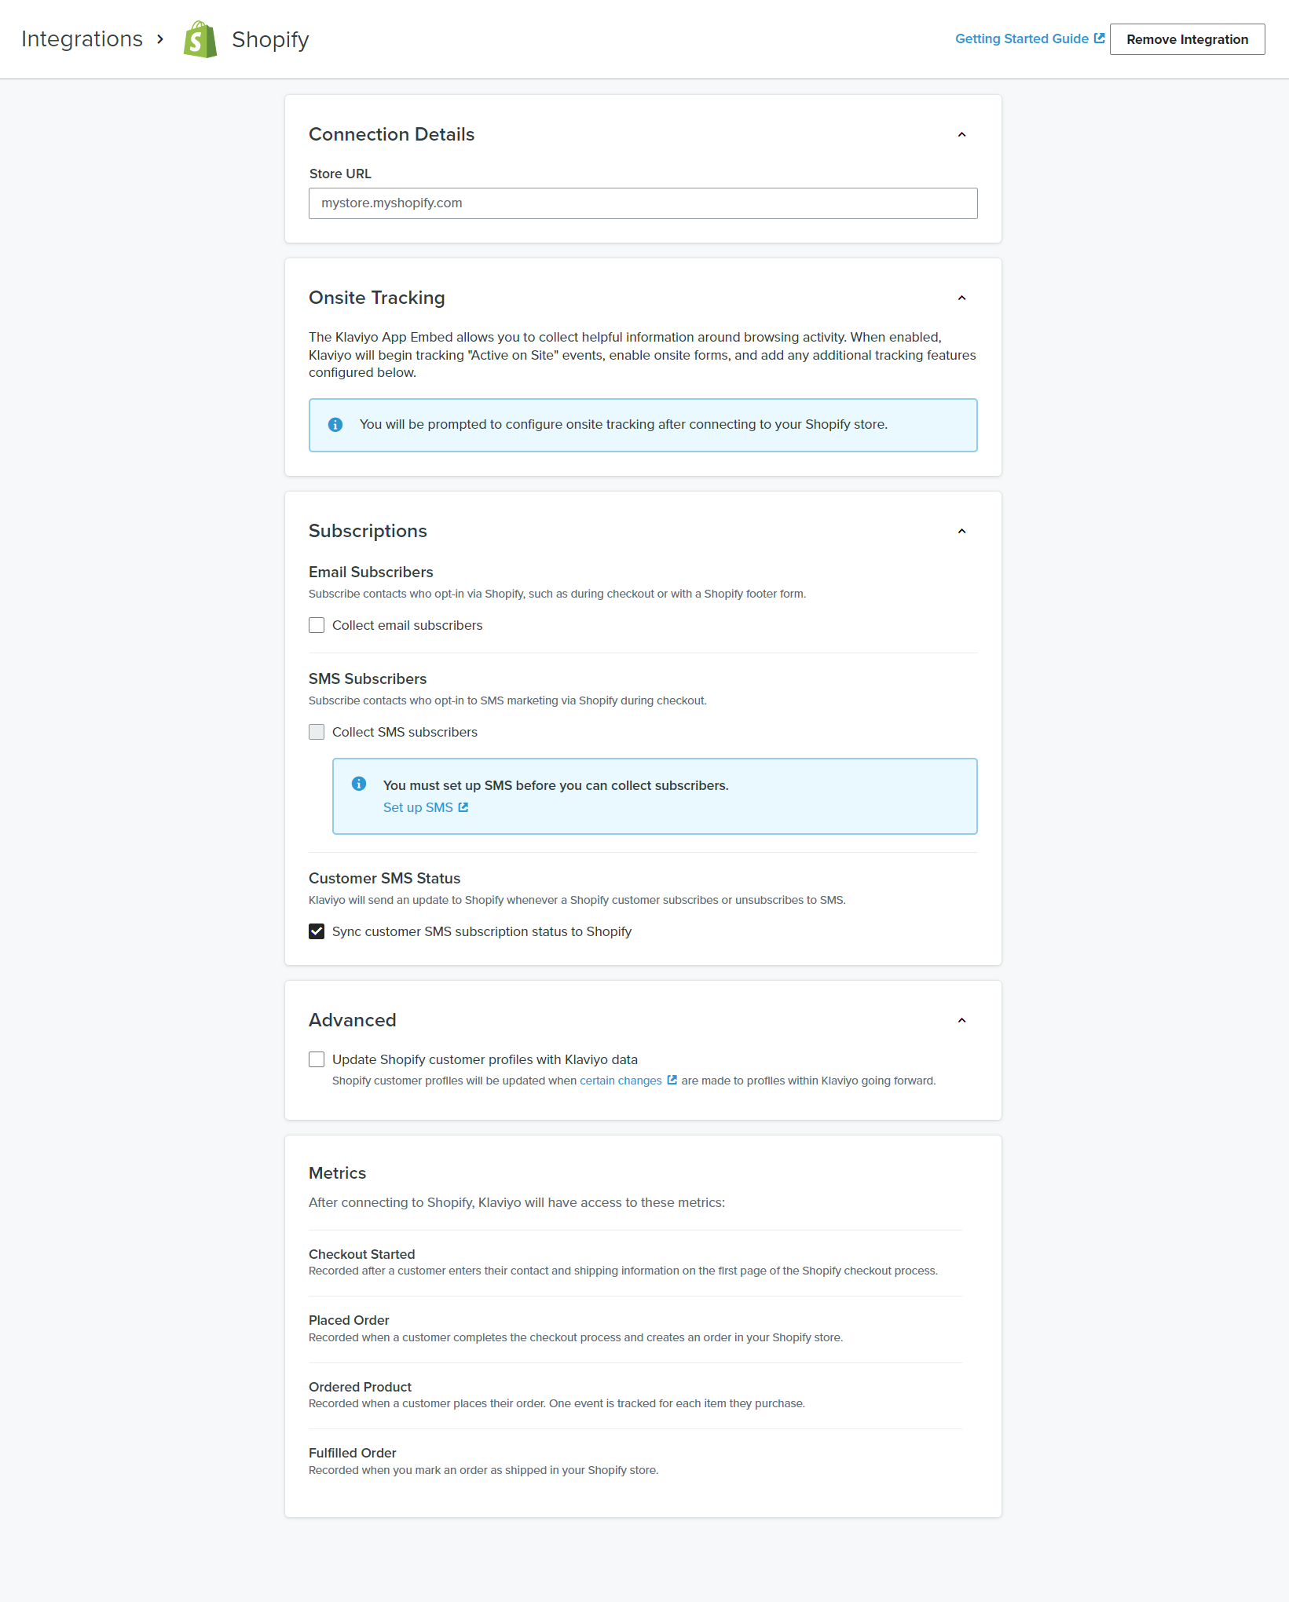Viewport: 1289px width, 1602px height.
Task: Collapse the Subscriptions section
Action: 961,532
